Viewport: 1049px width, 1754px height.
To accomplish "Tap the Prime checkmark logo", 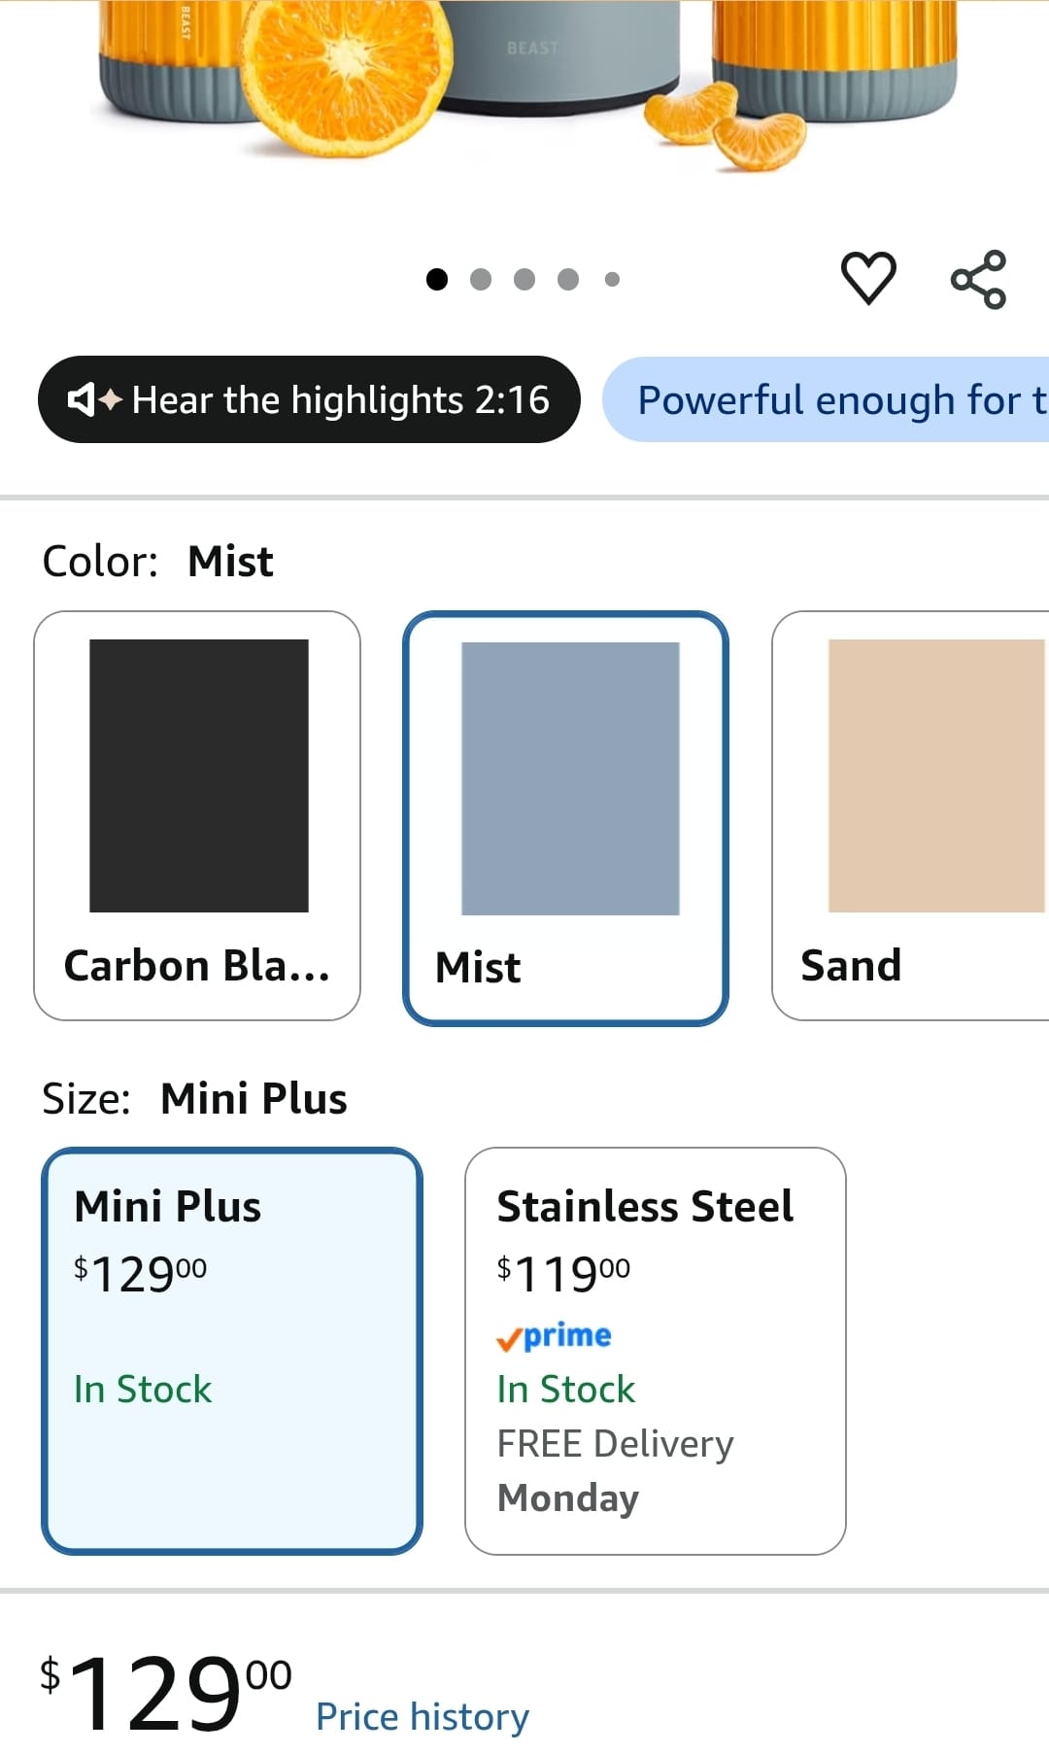I will click(x=554, y=1336).
